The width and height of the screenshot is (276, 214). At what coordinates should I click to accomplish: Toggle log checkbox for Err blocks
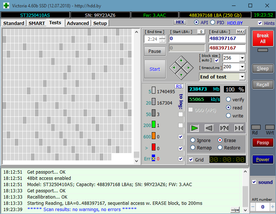[x=180, y=159]
